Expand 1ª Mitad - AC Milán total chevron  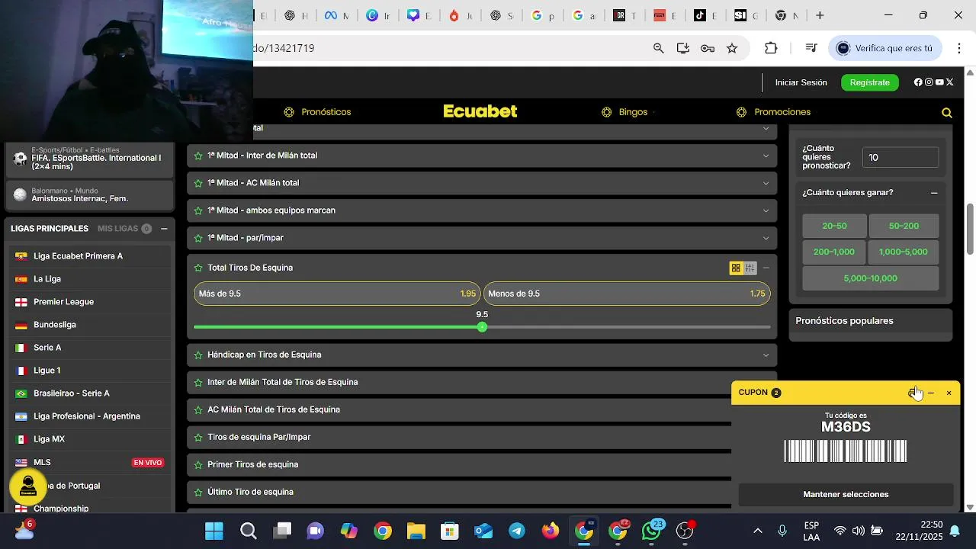click(766, 183)
